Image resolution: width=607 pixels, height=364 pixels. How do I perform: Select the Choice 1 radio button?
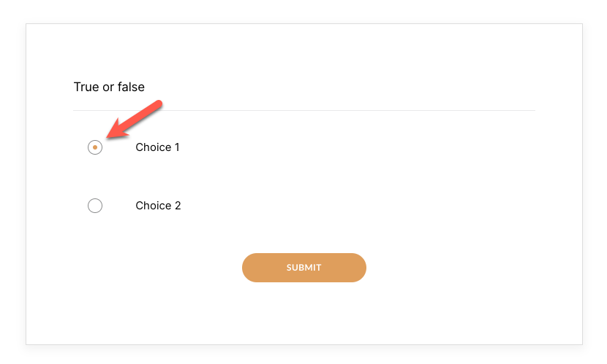click(95, 147)
